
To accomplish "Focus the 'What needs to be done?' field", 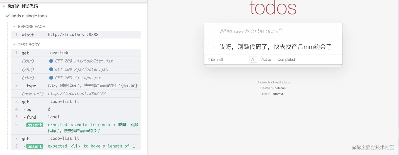I will point(273,31).
